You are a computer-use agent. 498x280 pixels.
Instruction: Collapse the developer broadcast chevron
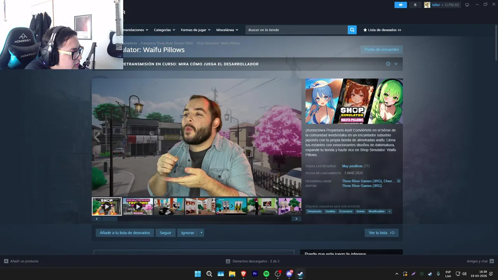tap(396, 64)
